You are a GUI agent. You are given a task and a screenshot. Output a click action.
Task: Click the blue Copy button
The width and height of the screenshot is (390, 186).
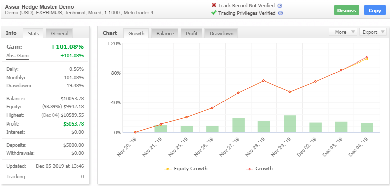pos(375,11)
